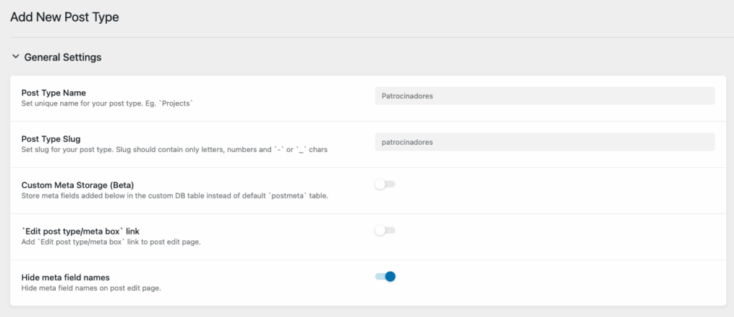Viewport: 734px width, 317px height.
Task: Focus the Post Type Name field containing Patrocinadores
Action: pyautogui.click(x=544, y=95)
